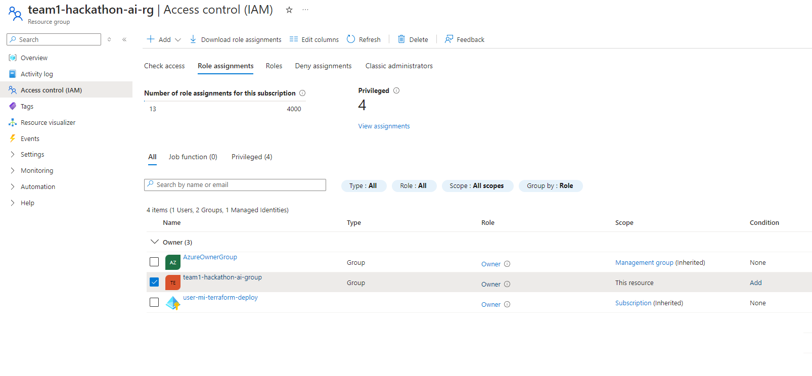
Task: Expand the Help section in sidebar
Action: 13,203
